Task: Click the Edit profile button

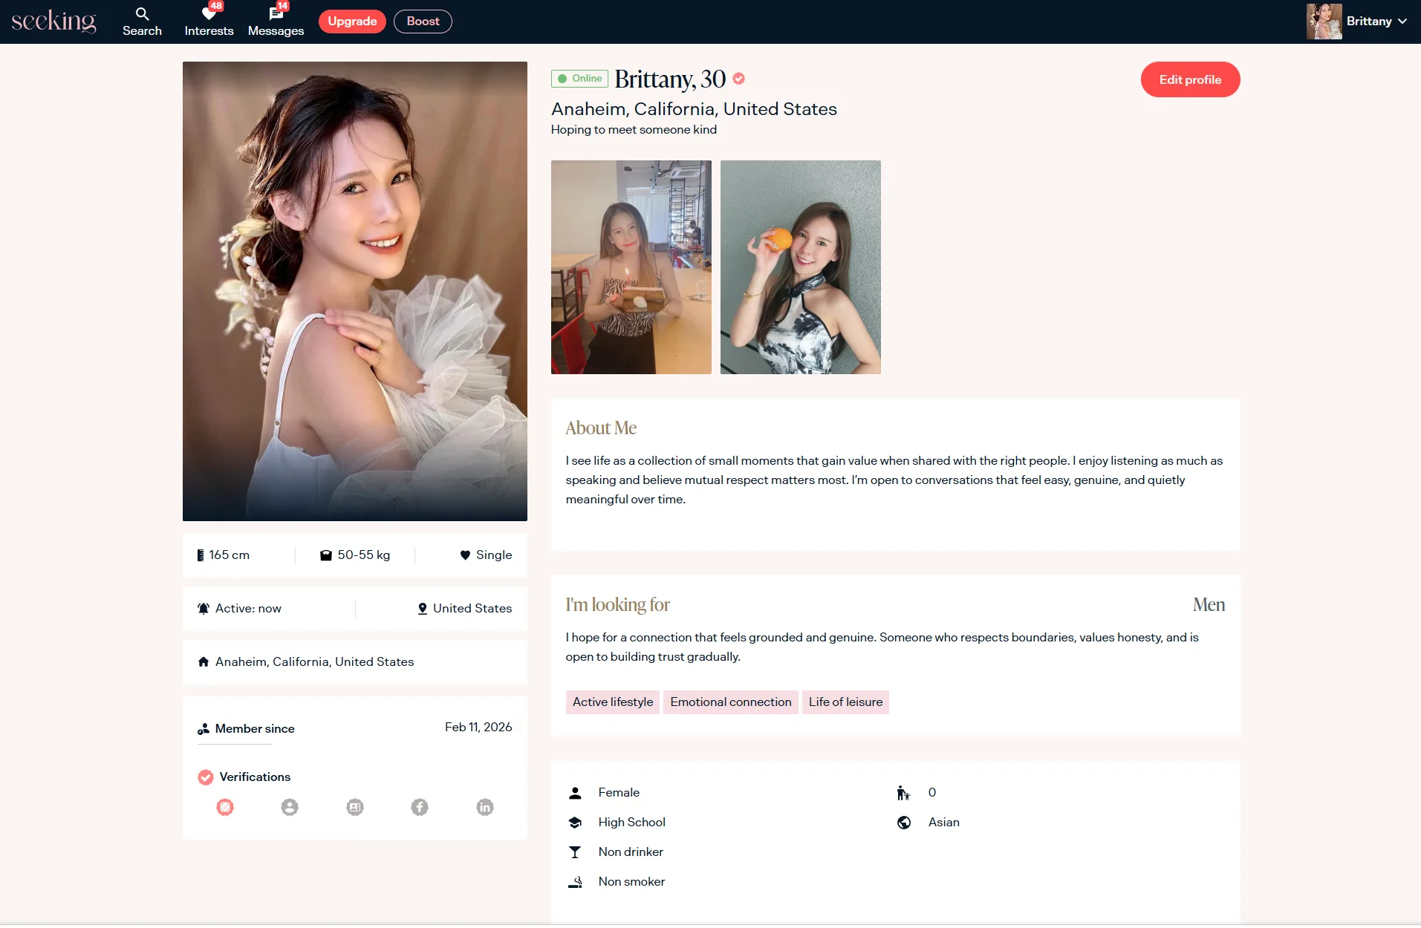Action: (x=1190, y=79)
